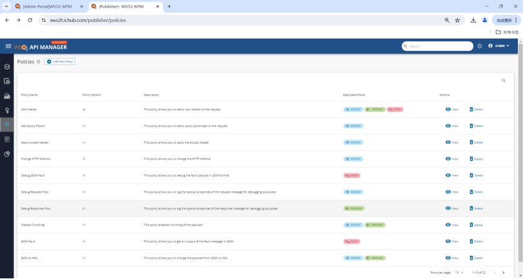
Task: Click trash icon for Add Header policy
Action: point(471,109)
